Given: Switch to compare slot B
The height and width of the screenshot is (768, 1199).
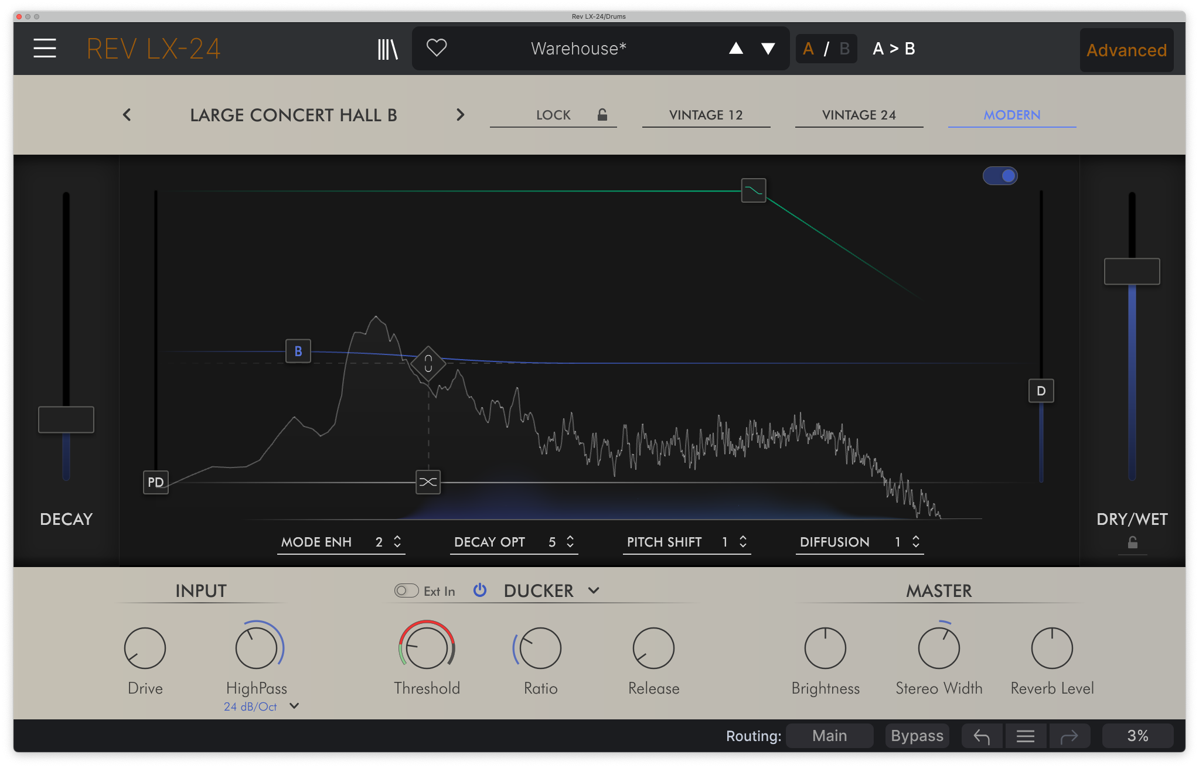Looking at the screenshot, I should tap(844, 49).
